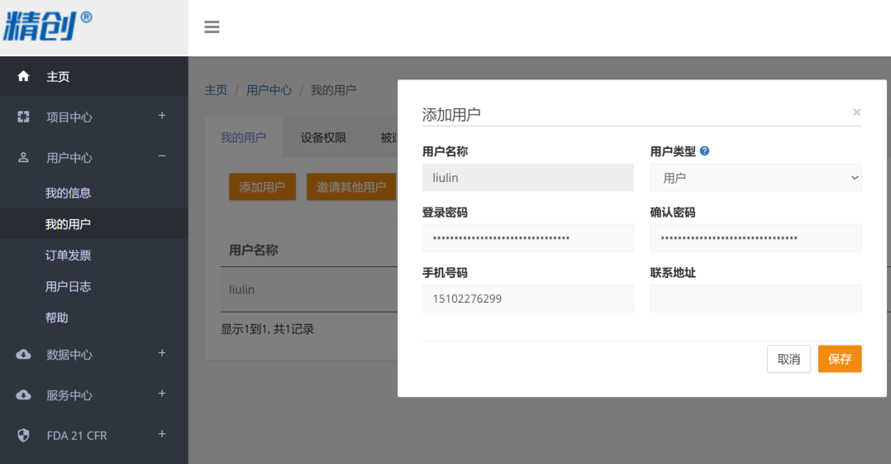
Task: Click the 联系地址 input field
Action: pyautogui.click(x=755, y=299)
